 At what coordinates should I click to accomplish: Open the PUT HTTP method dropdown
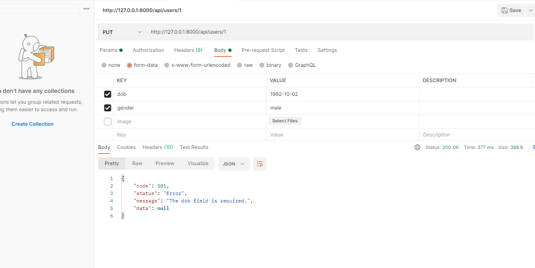pos(122,32)
